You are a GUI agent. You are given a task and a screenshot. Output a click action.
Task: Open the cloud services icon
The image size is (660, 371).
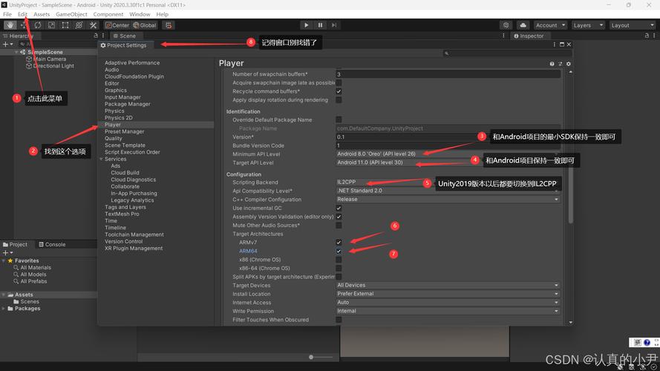[523, 25]
